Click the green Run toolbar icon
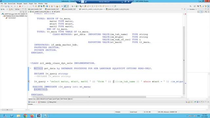 pos(76,6)
